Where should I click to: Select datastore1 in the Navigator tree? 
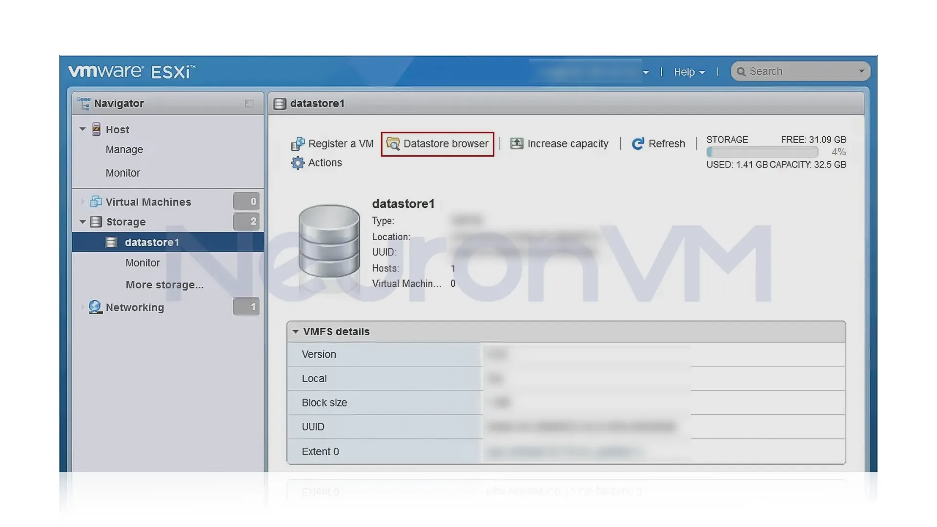pos(168,243)
